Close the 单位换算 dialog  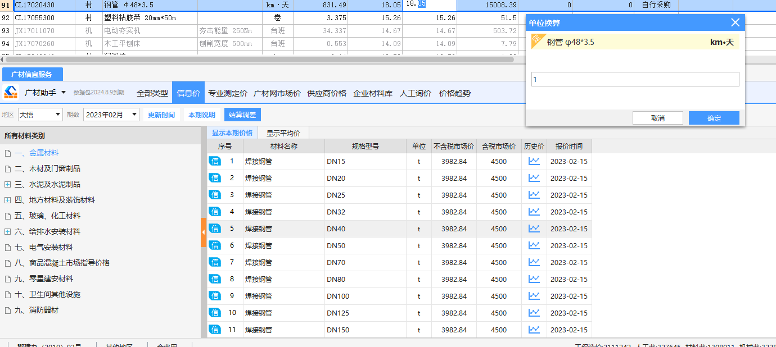(x=735, y=23)
